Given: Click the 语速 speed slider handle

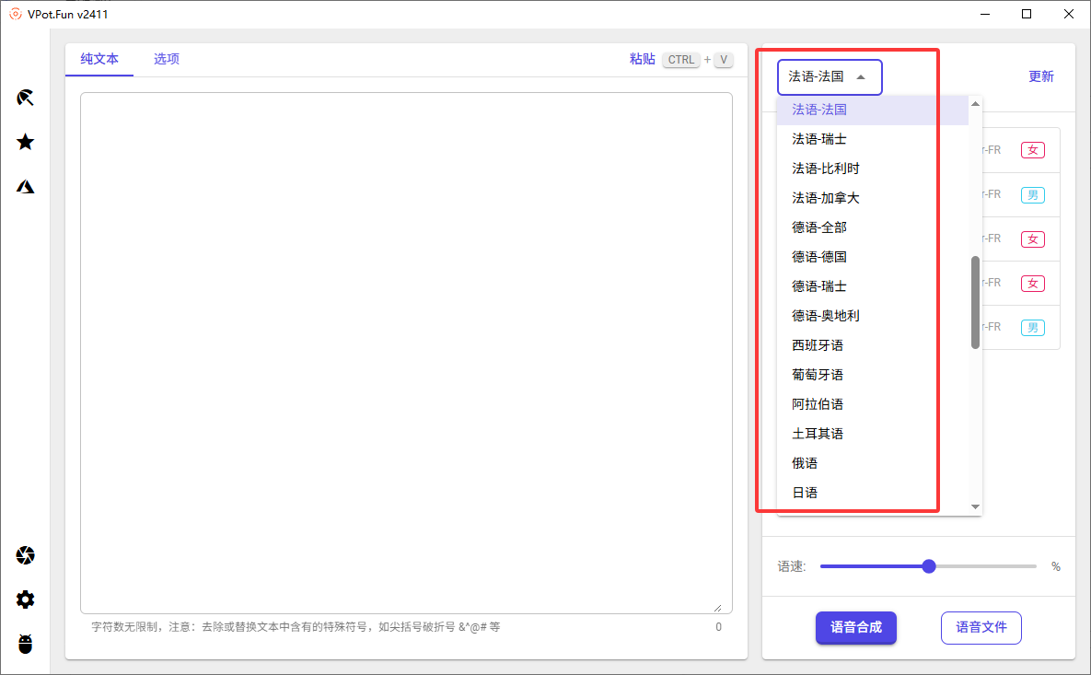Looking at the screenshot, I should click(929, 566).
